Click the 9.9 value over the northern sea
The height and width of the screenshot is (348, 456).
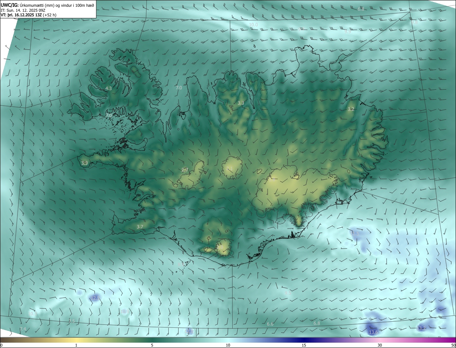(347, 31)
